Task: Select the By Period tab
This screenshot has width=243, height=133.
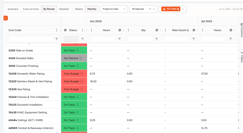Action: [x=49, y=9]
